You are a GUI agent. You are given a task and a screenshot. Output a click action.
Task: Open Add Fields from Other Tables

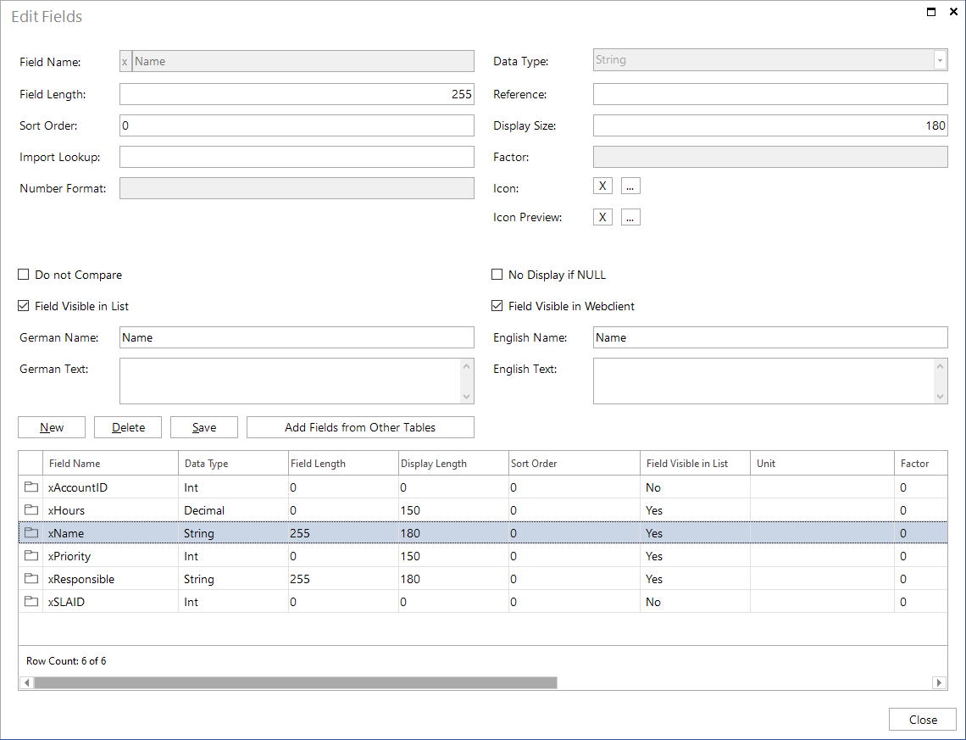[x=360, y=427]
